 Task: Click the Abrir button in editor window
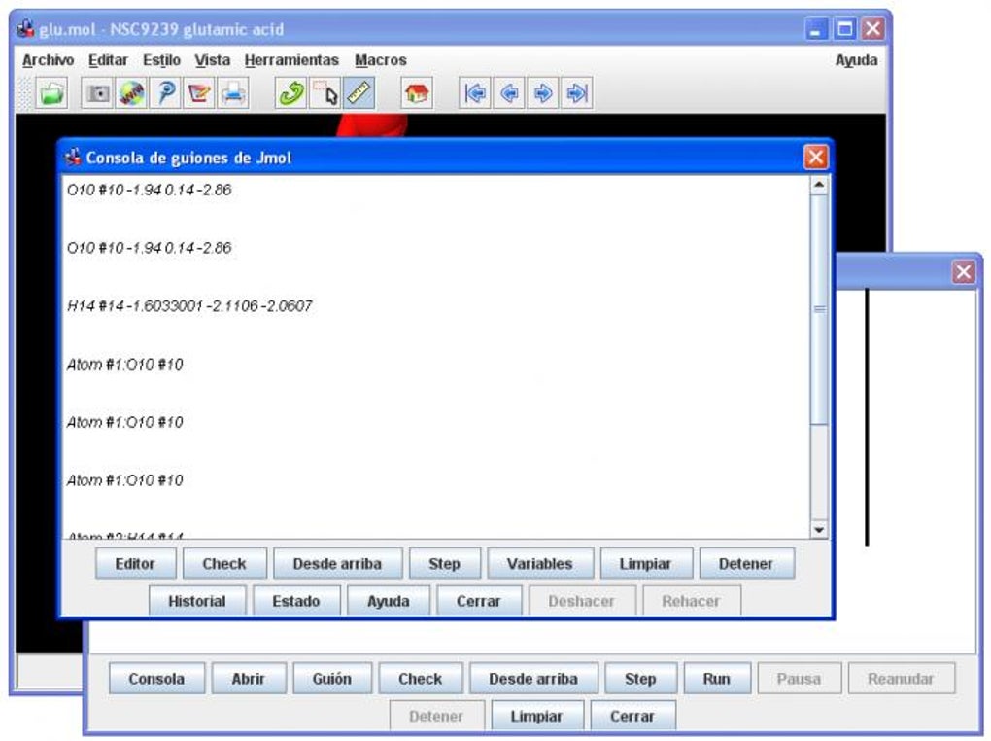click(x=249, y=679)
